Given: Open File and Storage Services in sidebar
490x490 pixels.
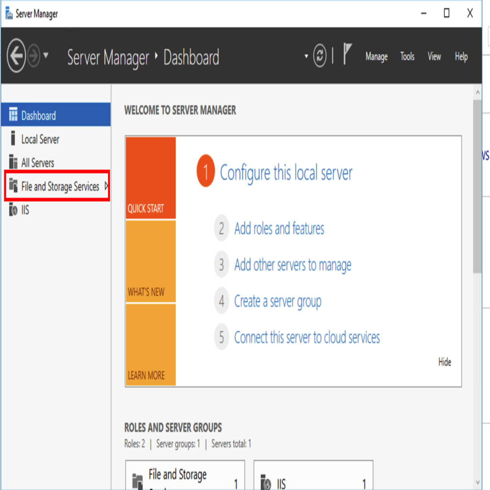Looking at the screenshot, I should click(x=57, y=186).
